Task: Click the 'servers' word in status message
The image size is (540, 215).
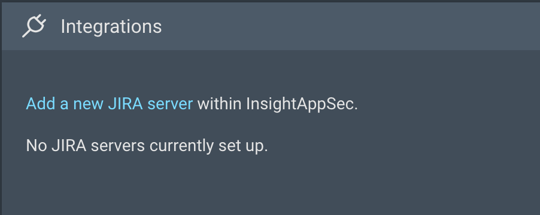Action: click(x=117, y=147)
